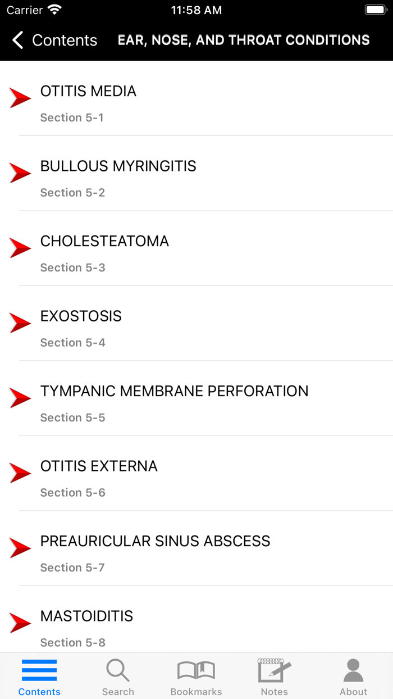The width and height of the screenshot is (393, 699).
Task: Tap the Wi-Fi indicator in status bar
Action: pyautogui.click(x=54, y=9)
